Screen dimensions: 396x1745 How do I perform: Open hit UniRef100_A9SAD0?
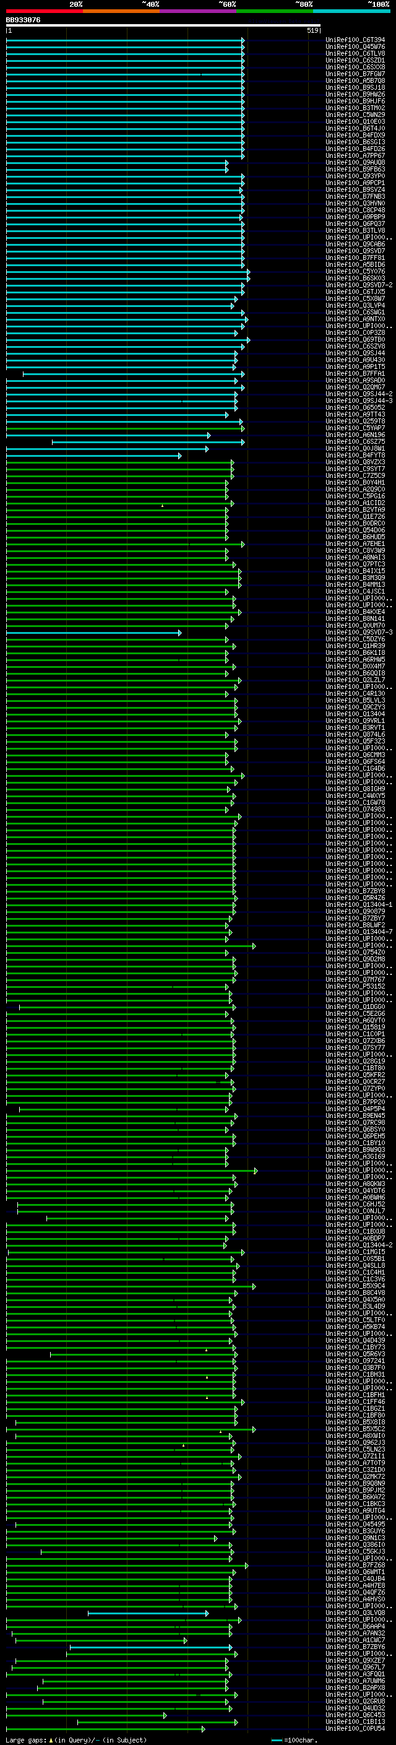[x=355, y=380]
